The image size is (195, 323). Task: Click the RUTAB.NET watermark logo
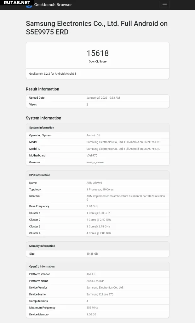point(17,3)
